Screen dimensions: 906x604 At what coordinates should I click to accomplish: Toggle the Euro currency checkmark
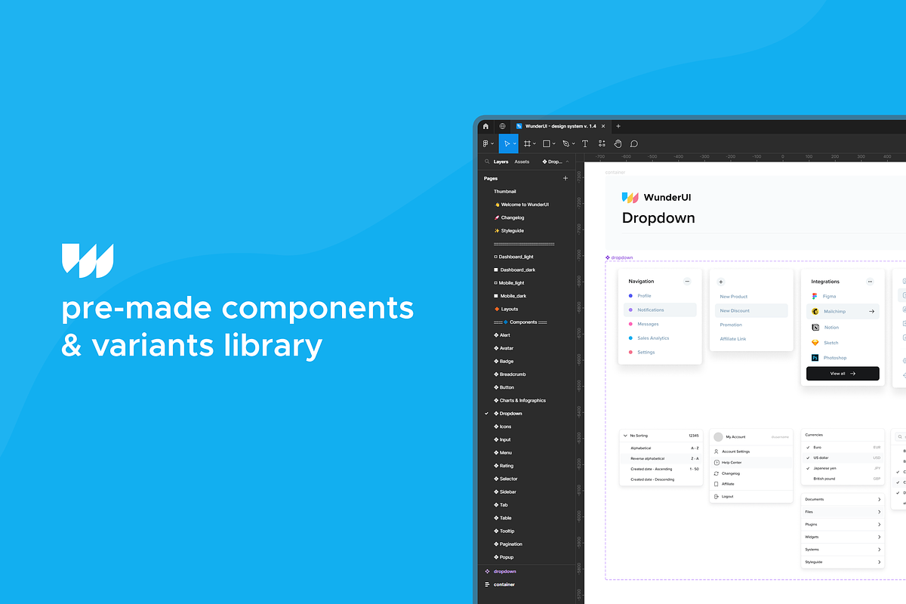click(x=808, y=447)
